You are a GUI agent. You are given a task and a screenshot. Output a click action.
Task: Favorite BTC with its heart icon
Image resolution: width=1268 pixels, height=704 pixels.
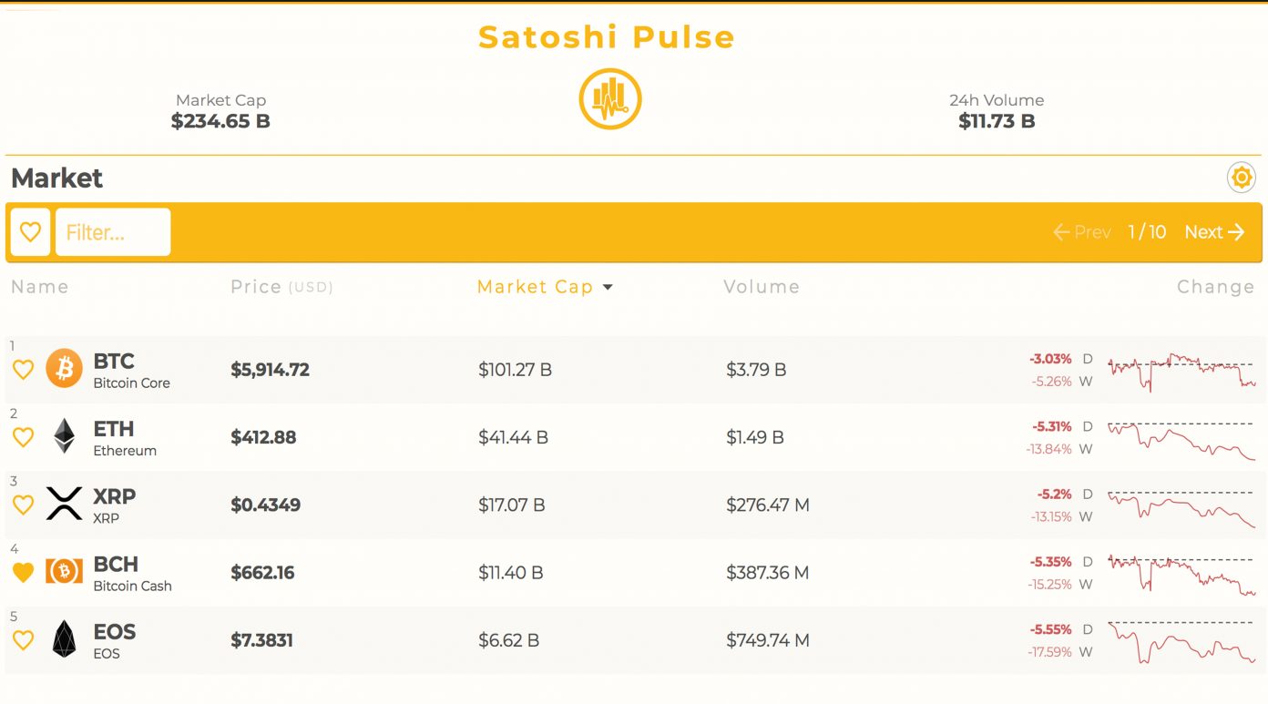(x=23, y=370)
